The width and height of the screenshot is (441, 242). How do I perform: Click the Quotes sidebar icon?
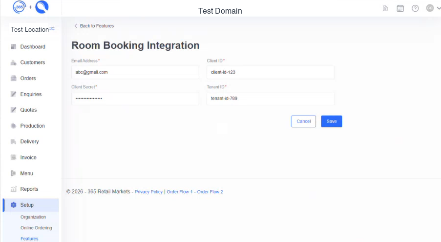pyautogui.click(x=14, y=110)
